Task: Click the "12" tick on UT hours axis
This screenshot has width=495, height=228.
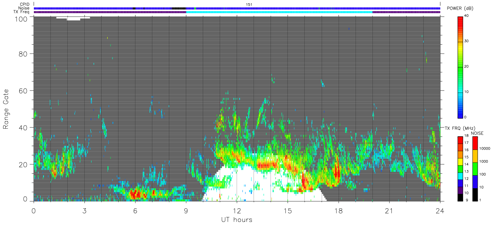Action: click(x=237, y=210)
